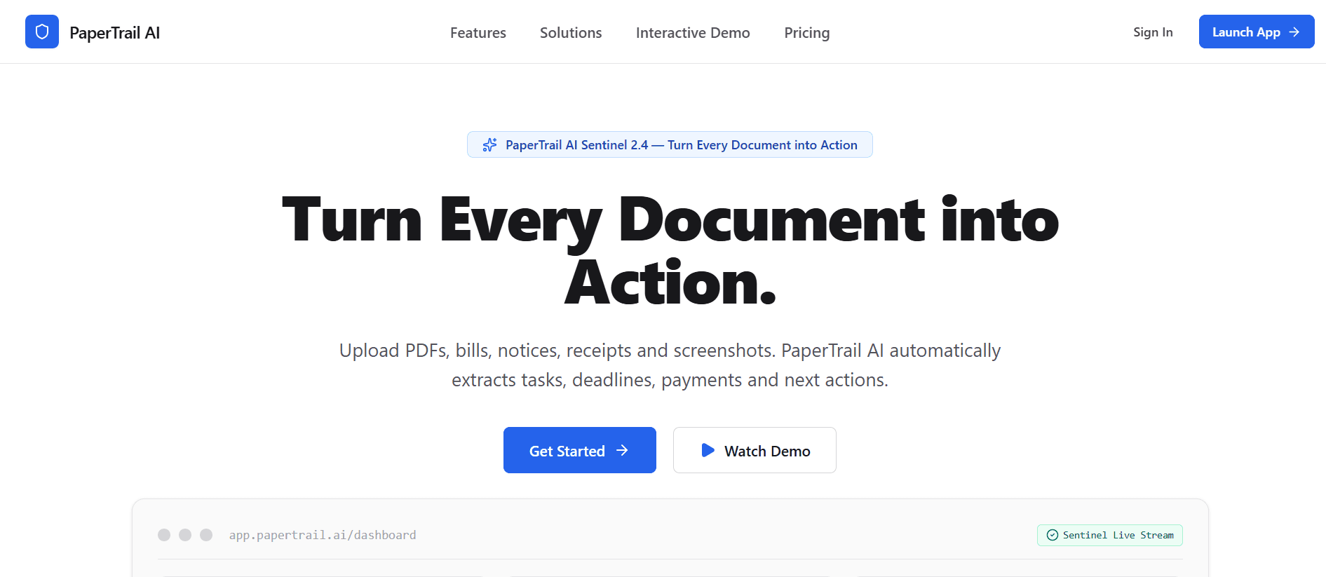Screen dimensions: 1326x577
Task: Click the PaperTrail AI brand name
Action: click(115, 33)
